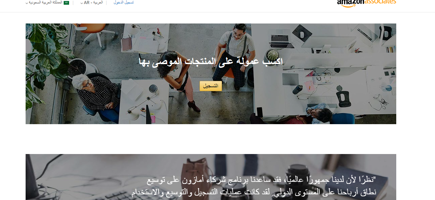The height and width of the screenshot is (200, 435).
Task: Click the orange "associates" word in the logo
Action: coord(380,2)
